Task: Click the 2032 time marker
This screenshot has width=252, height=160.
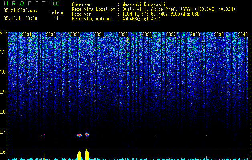Action: [51, 34]
